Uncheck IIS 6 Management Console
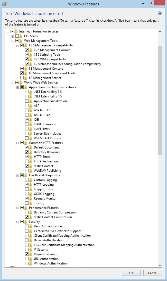 [27, 50]
